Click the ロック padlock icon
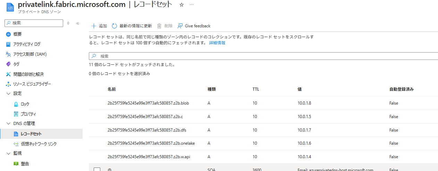The height and width of the screenshot is (171, 438). click(16, 104)
